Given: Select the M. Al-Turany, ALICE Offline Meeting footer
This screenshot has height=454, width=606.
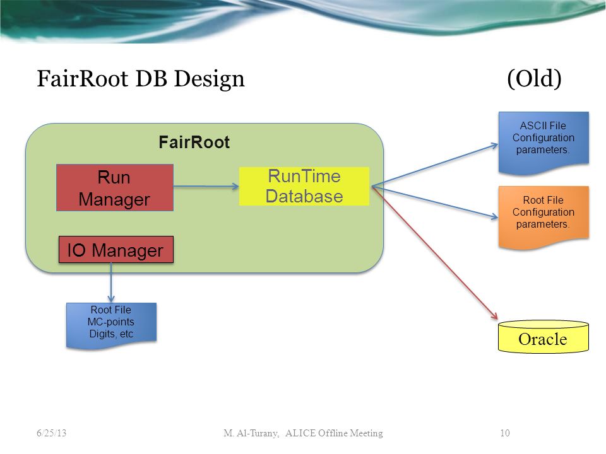Looking at the screenshot, I should [x=304, y=433].
